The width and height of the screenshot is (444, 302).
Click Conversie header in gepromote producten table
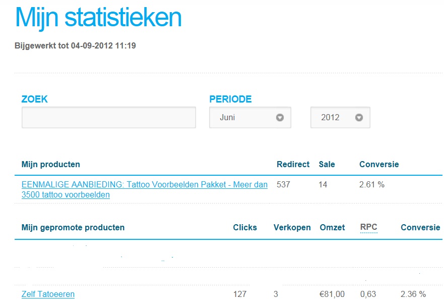tap(420, 227)
